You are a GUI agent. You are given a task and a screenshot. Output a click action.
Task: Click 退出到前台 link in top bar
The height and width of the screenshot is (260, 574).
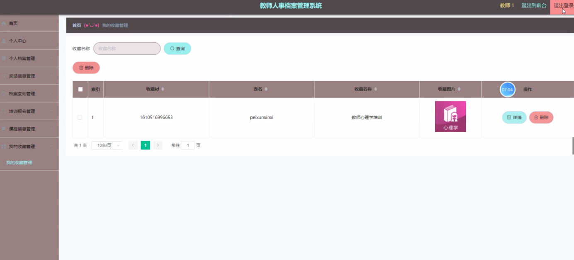click(x=534, y=6)
